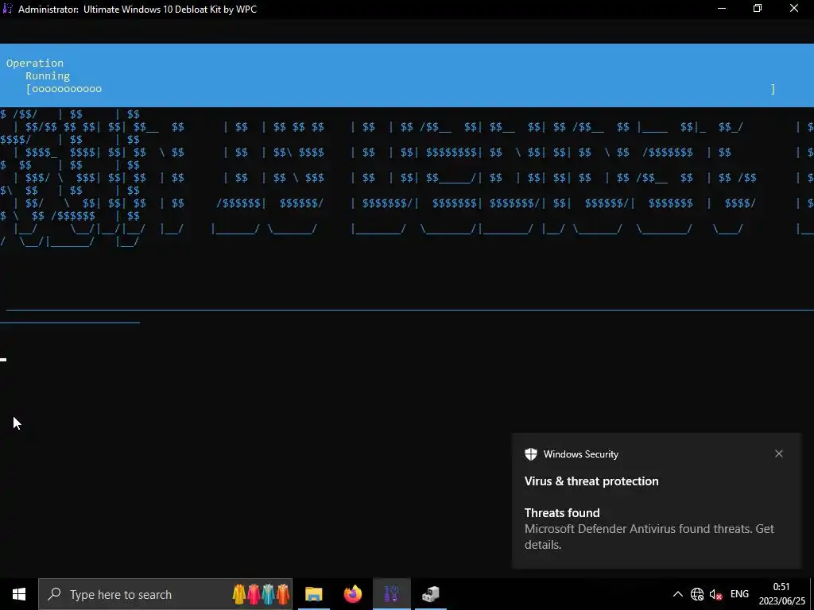
Task: Click the Operation label text
Action: coord(35,64)
